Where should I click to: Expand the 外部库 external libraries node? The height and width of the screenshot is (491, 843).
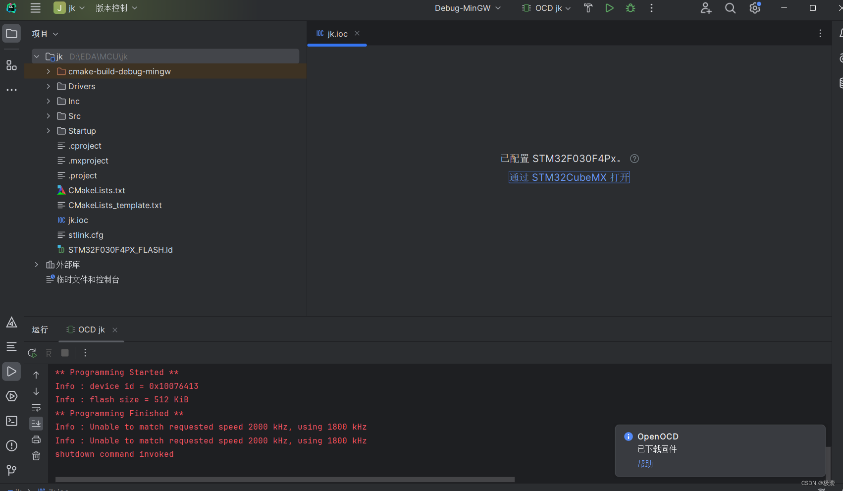coord(37,265)
